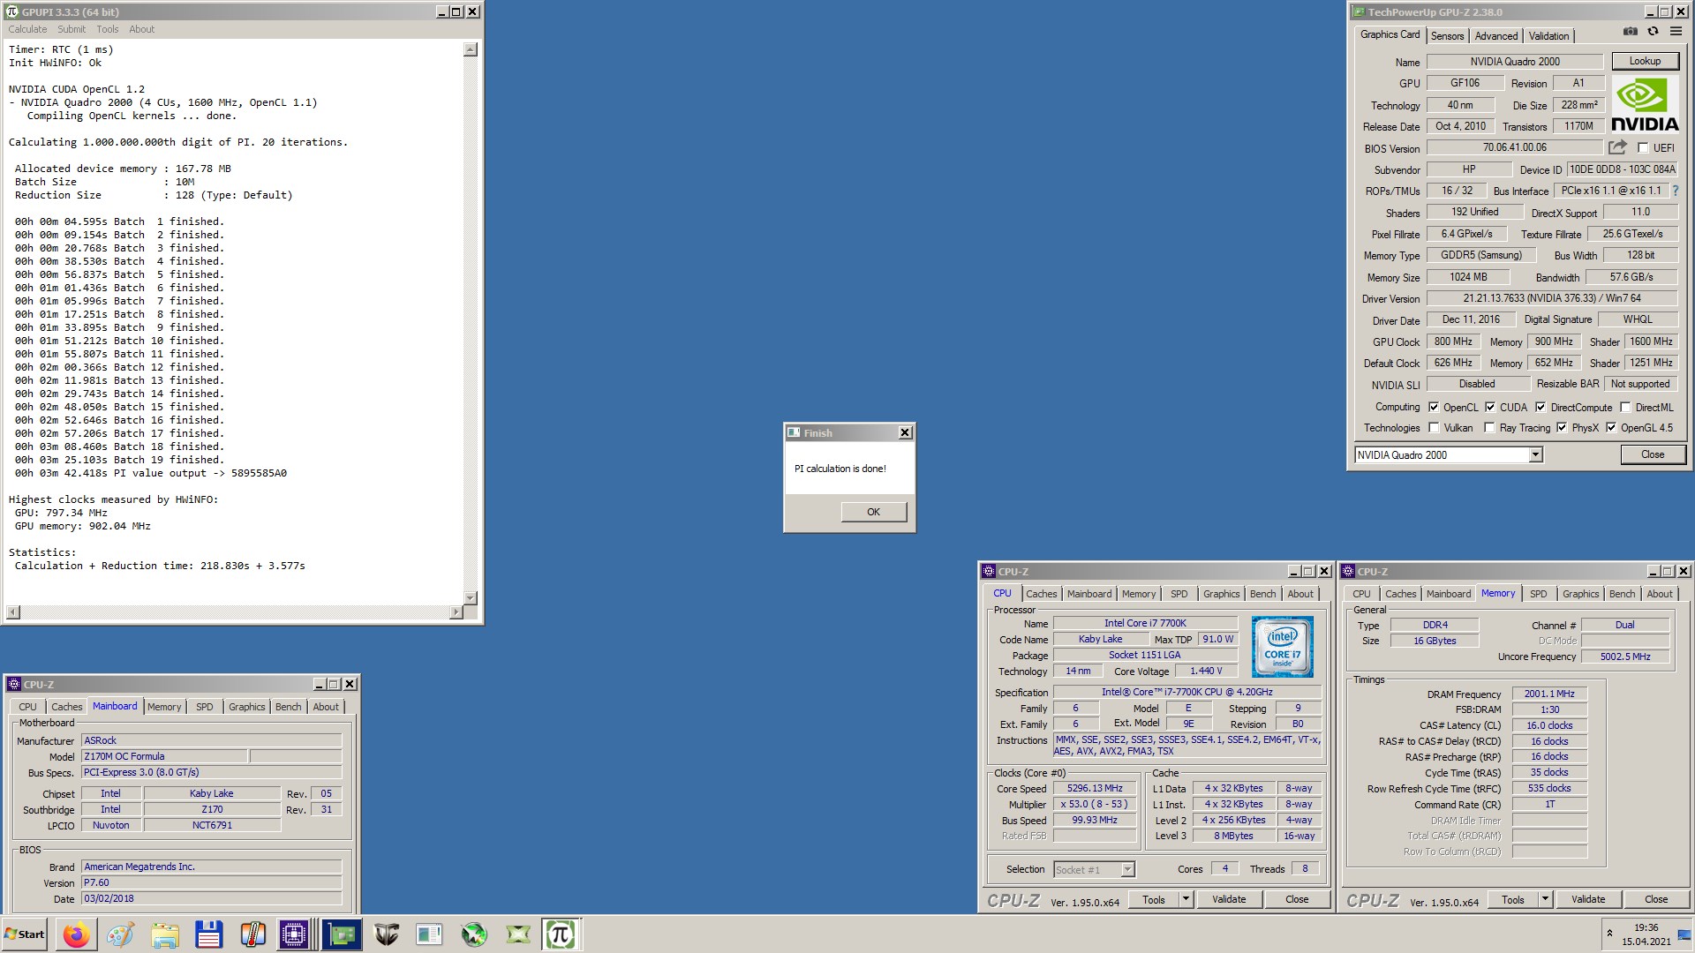Click the display icon in system tray
1695x953 pixels.
1684,935
